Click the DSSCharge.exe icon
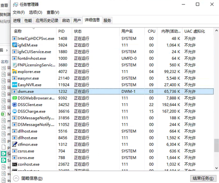This screenshot has height=183, width=219. [15, 111]
